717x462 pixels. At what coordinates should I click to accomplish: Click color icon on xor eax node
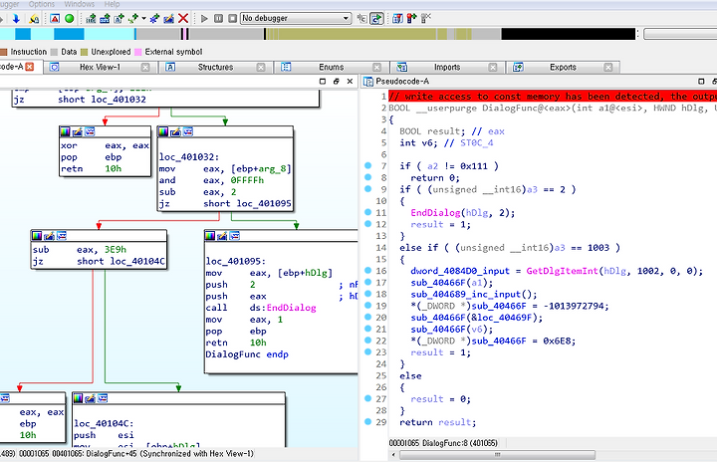point(66,132)
